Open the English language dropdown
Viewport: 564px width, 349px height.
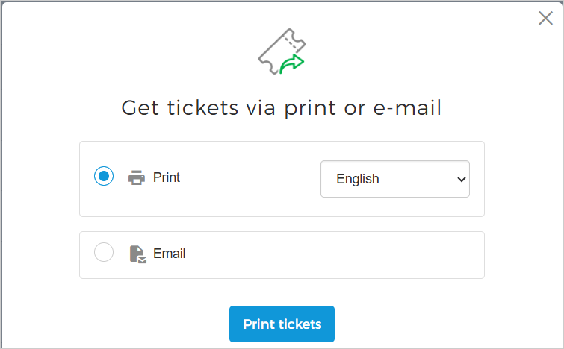(394, 179)
